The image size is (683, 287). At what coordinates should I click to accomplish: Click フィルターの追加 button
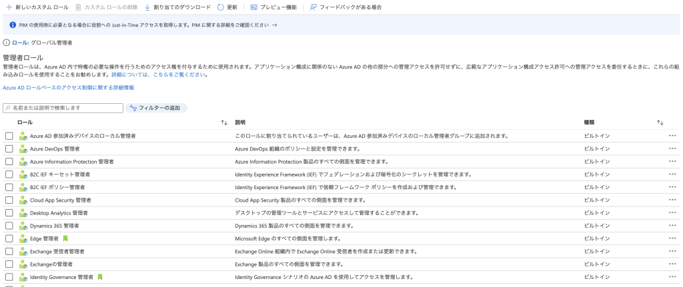click(x=156, y=108)
